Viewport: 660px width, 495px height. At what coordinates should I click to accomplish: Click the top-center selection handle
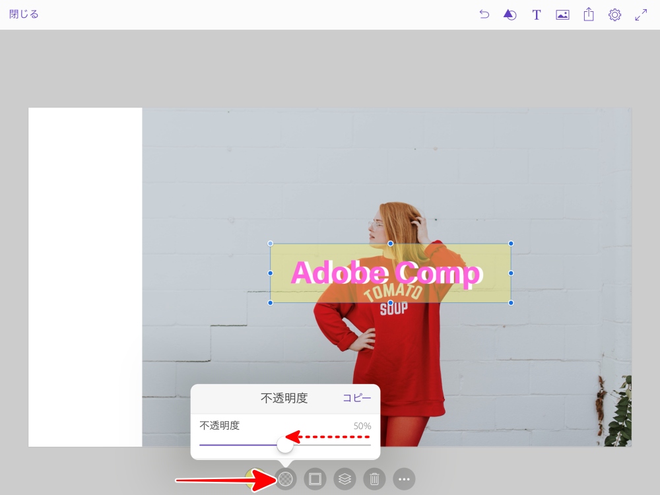[x=391, y=244]
